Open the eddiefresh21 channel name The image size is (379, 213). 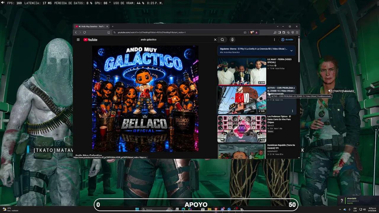(x=273, y=151)
